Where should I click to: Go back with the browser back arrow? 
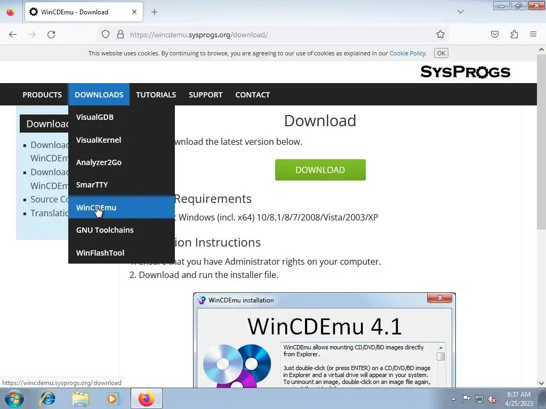13,35
